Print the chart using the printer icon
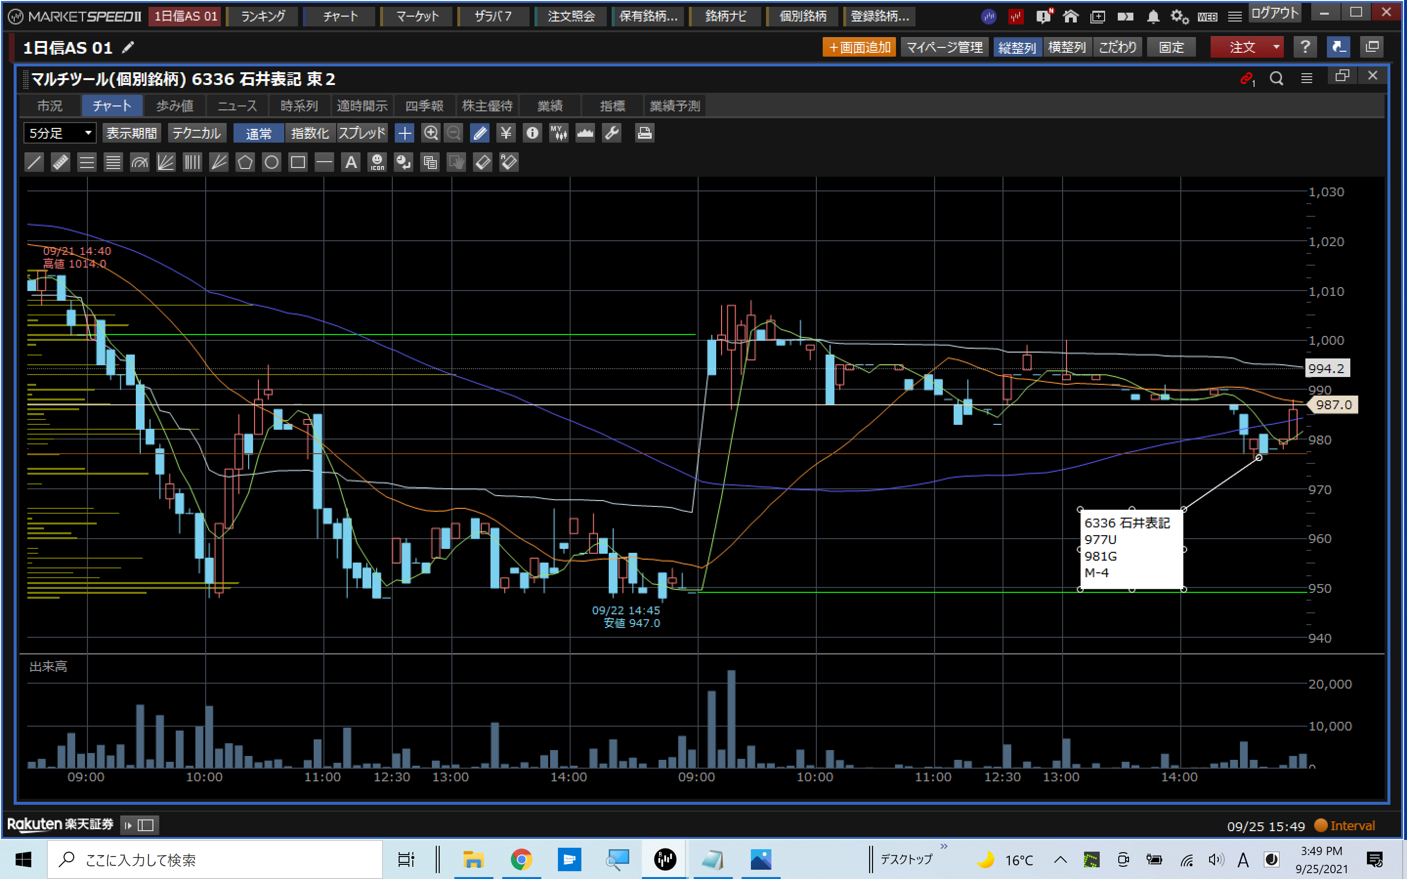 [644, 133]
